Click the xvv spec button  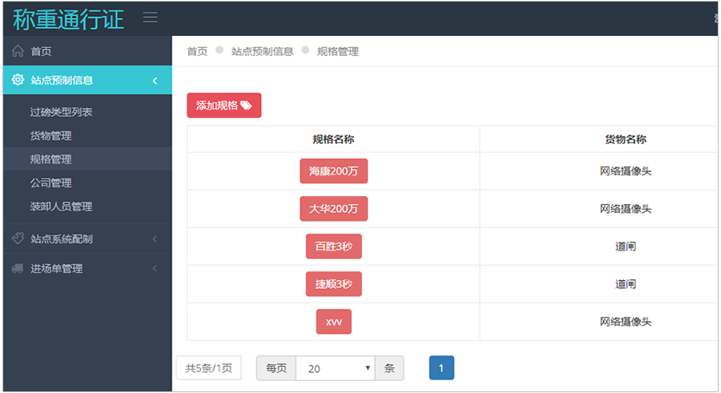(334, 322)
